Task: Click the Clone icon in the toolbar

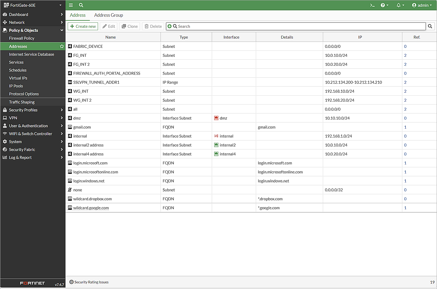Action: tap(123, 26)
